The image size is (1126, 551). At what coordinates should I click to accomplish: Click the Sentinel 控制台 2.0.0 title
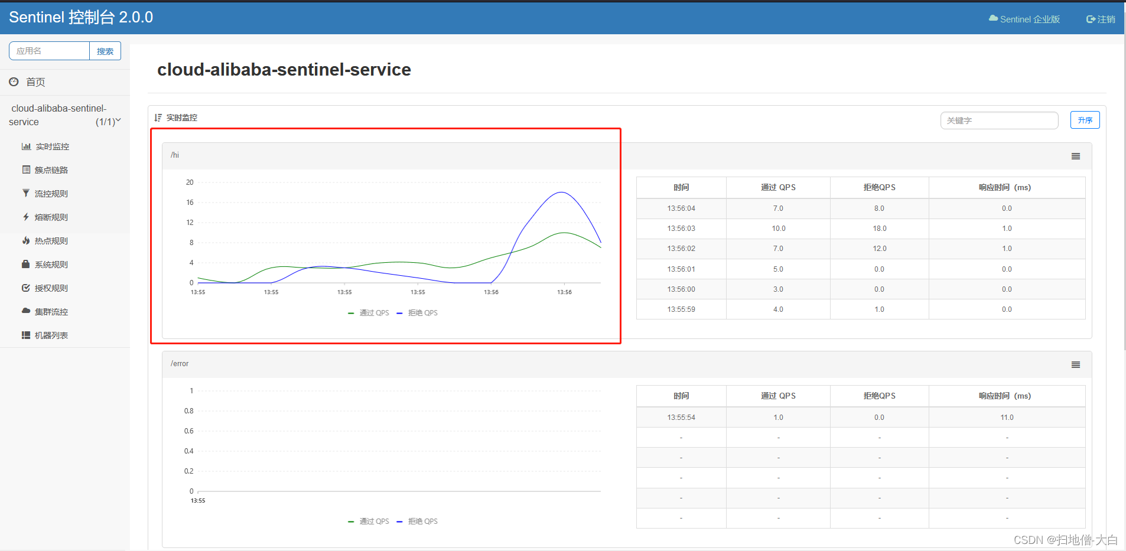click(81, 17)
